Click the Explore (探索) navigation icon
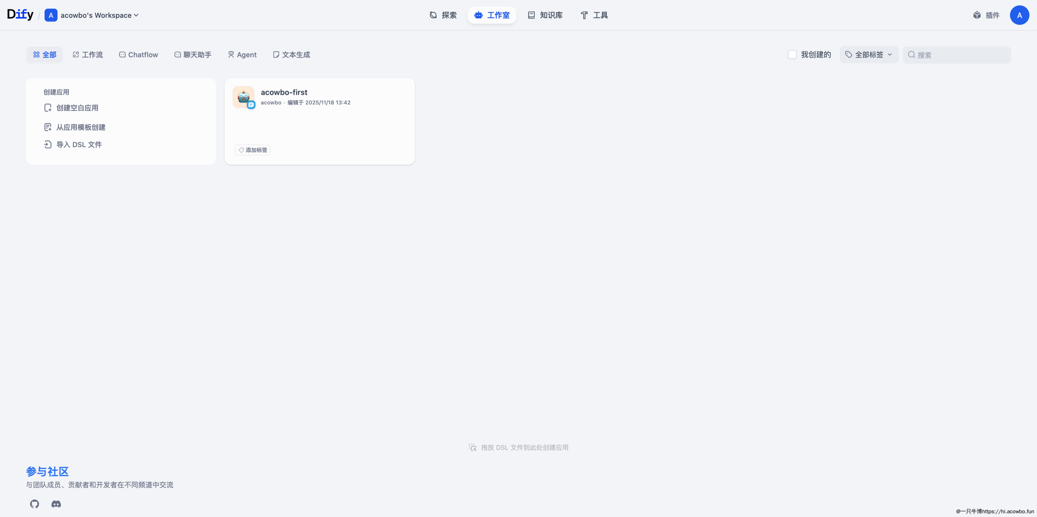Image resolution: width=1037 pixels, height=517 pixels. click(433, 15)
